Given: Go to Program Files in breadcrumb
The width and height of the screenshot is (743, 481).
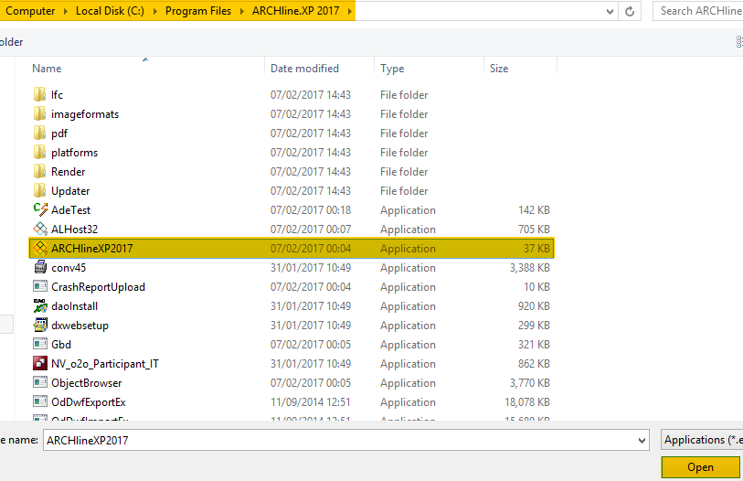Looking at the screenshot, I should pyautogui.click(x=198, y=11).
